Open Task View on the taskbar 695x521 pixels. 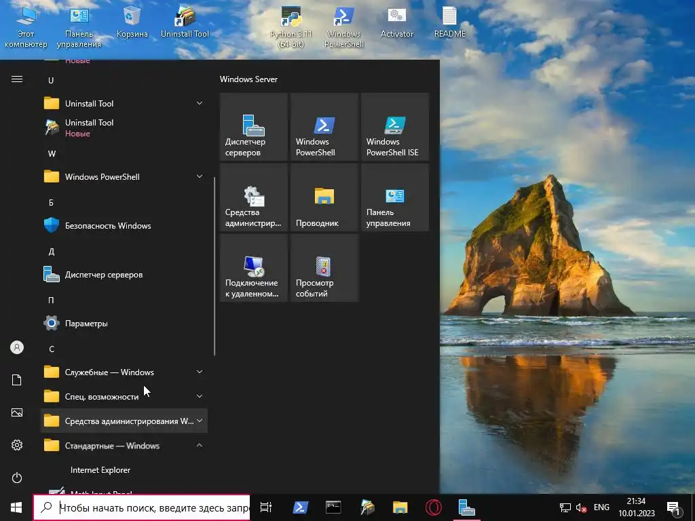(266, 507)
